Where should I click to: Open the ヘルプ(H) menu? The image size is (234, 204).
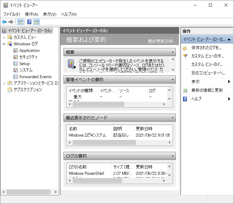pyautogui.click(x=69, y=14)
